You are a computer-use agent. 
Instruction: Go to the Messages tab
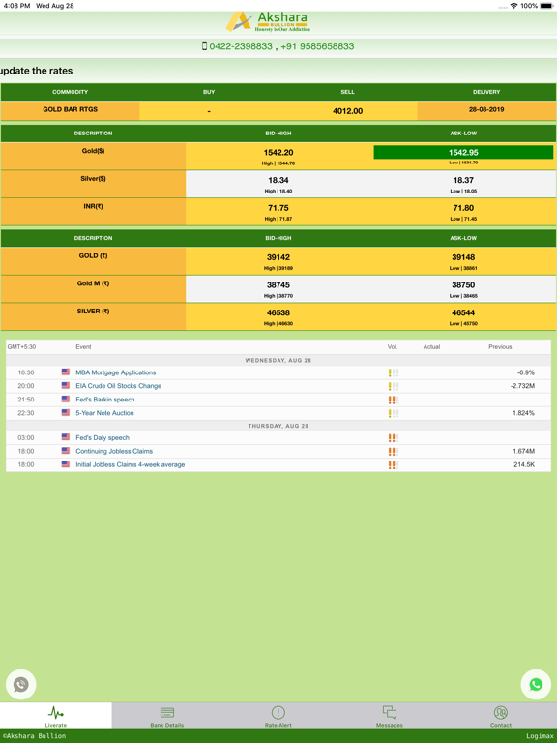[x=390, y=716]
